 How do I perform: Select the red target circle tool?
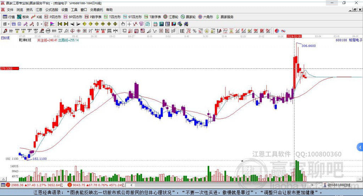(x=72, y=31)
